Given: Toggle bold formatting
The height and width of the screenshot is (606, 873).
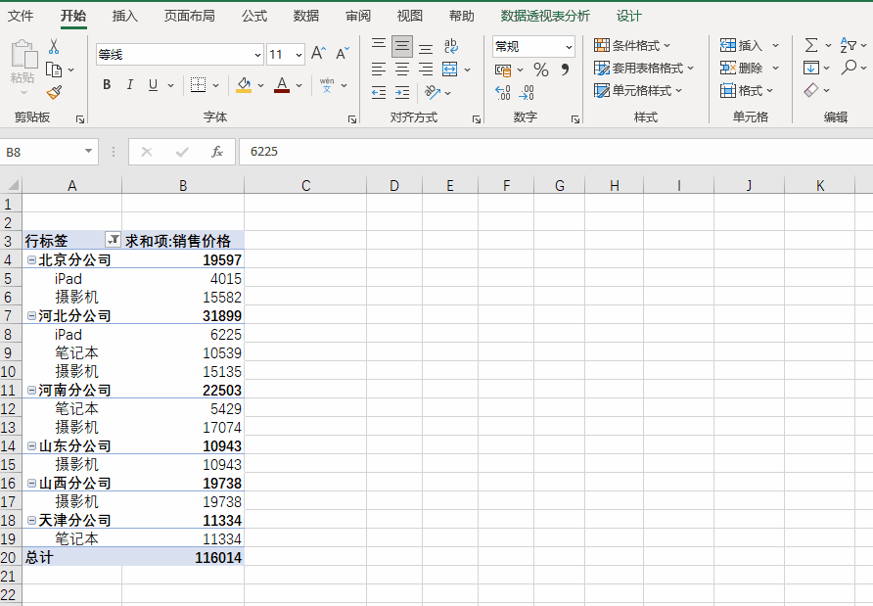Looking at the screenshot, I should [107, 85].
